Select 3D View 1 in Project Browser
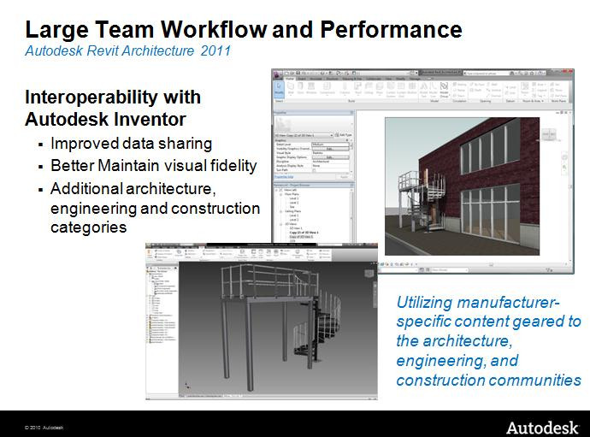Screen dimensions: 590x437 click(x=296, y=228)
